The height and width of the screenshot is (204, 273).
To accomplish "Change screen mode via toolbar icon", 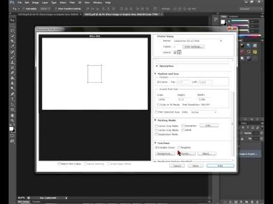I will tap(13, 141).
